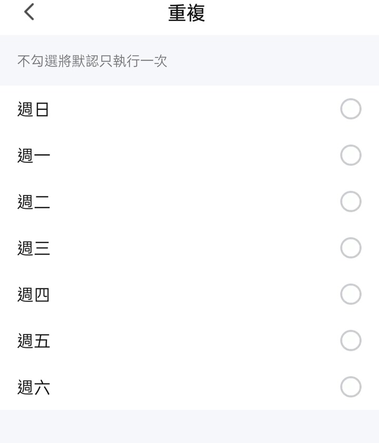Tap the 週三 row label

33,248
